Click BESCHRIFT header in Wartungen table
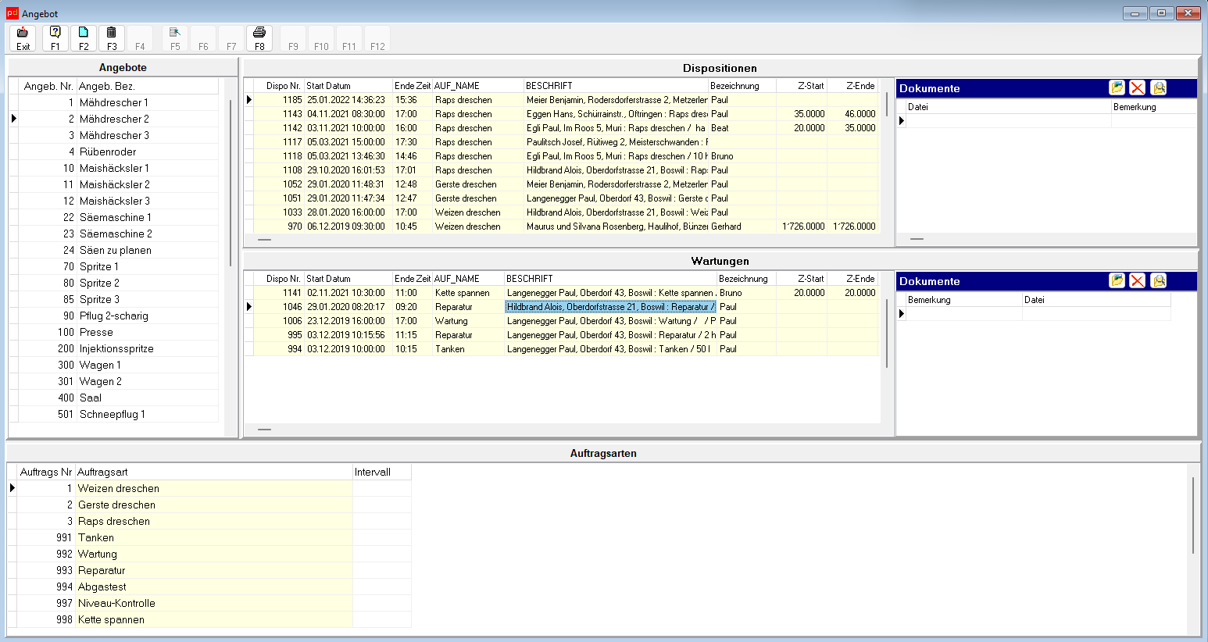The height and width of the screenshot is (642, 1208). [x=610, y=279]
